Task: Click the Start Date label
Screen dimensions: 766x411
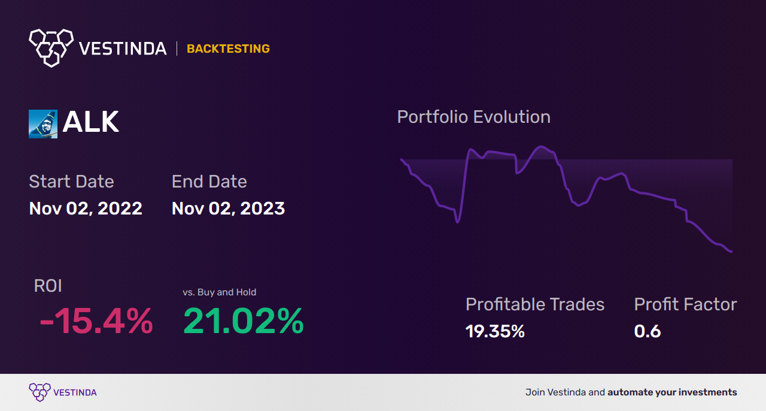Action: (x=71, y=182)
